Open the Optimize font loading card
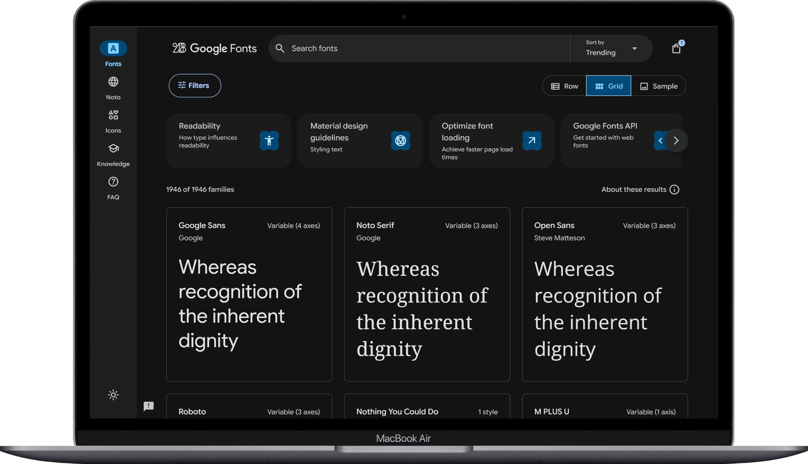 click(492, 141)
